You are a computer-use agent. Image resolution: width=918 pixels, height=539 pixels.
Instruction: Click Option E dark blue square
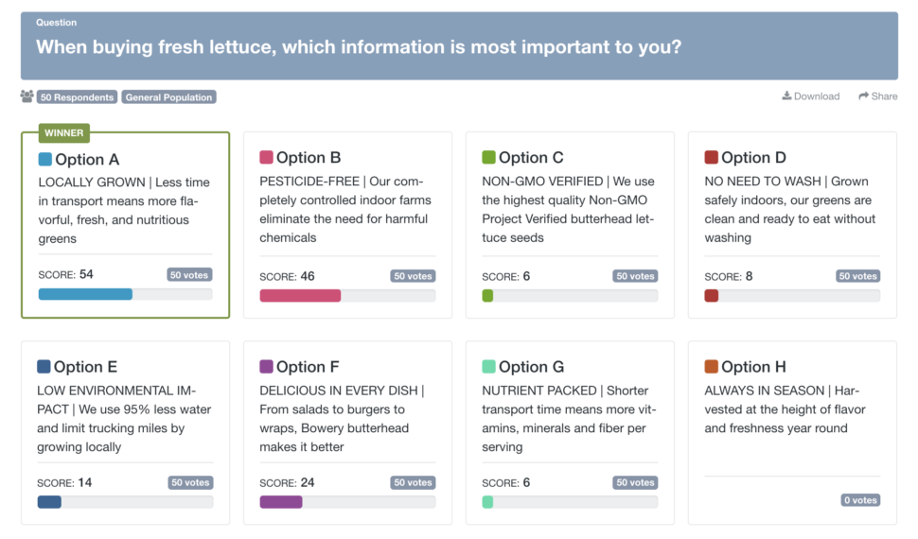click(44, 367)
